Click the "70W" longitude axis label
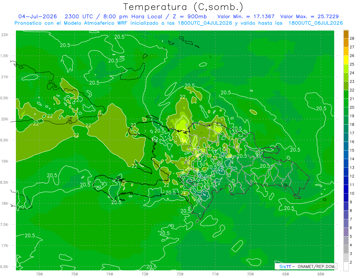 point(250,274)
